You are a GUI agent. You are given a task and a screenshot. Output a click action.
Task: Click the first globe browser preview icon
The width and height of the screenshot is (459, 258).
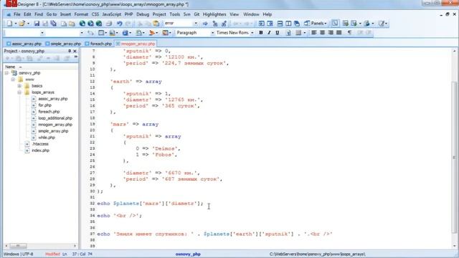pyautogui.click(x=82, y=24)
